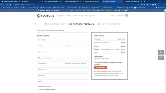Open the Wishlist heart link
The image size is (166, 93).
pos(117,11)
